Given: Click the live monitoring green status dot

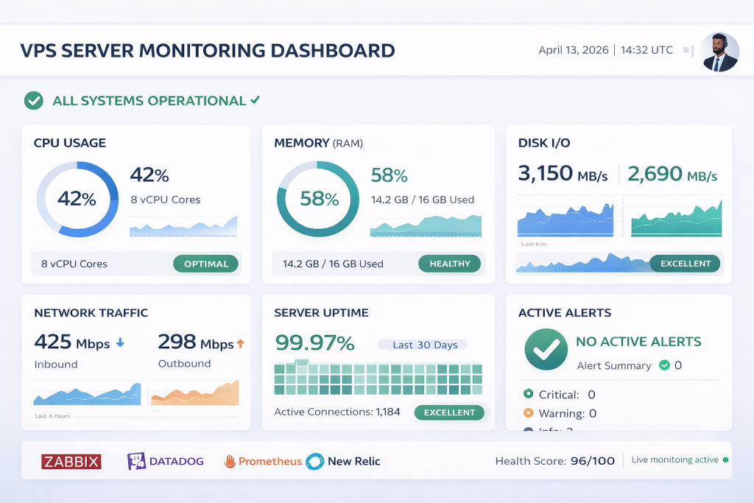Looking at the screenshot, I should [x=725, y=460].
